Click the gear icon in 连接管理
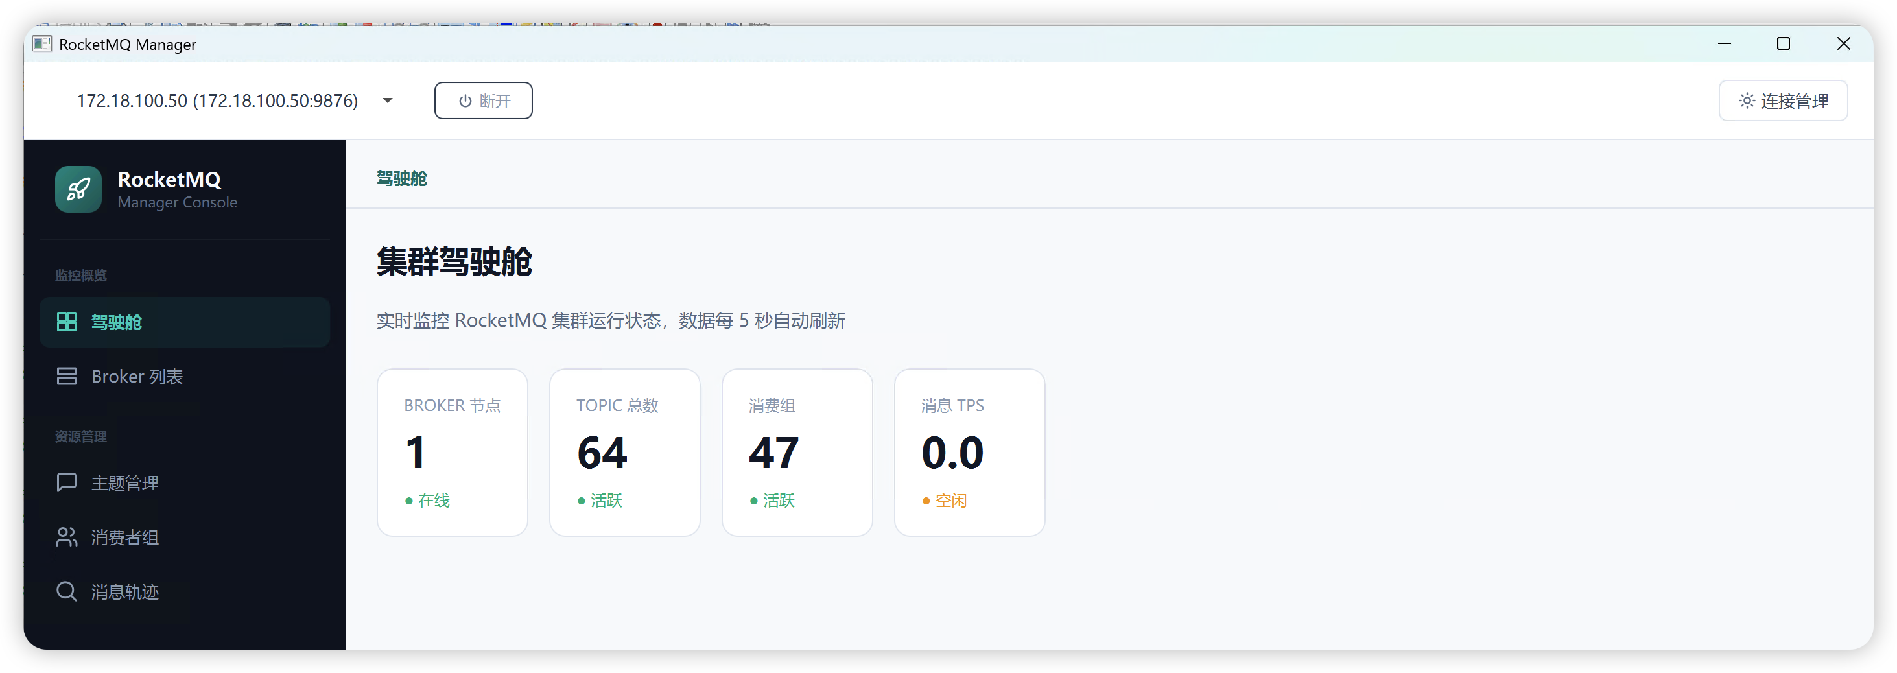The image size is (1897, 673). [x=1746, y=101]
